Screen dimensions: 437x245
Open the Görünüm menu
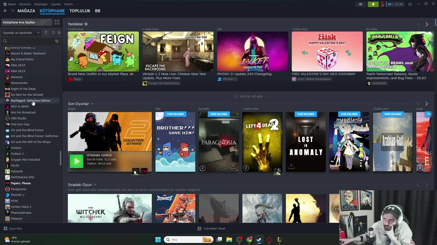(25, 4)
